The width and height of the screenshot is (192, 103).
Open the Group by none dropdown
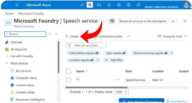[172, 36]
